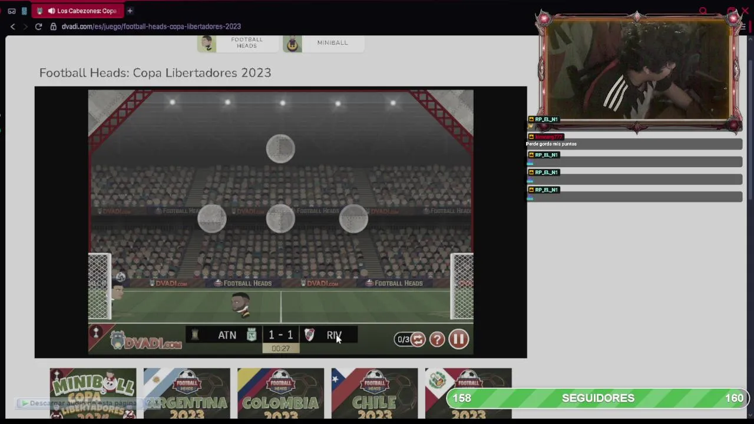Click the Football Heads category player thumbnail

point(207,44)
